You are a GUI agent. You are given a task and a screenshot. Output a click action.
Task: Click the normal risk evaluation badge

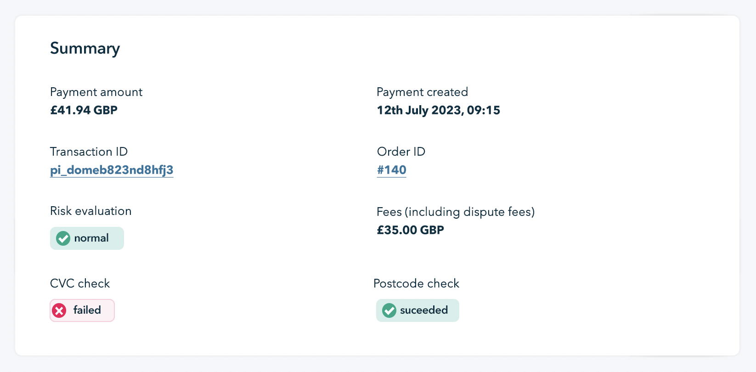pos(87,238)
